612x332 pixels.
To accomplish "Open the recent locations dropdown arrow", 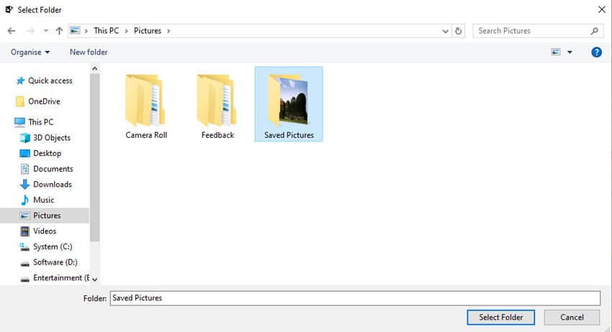I will (x=45, y=31).
